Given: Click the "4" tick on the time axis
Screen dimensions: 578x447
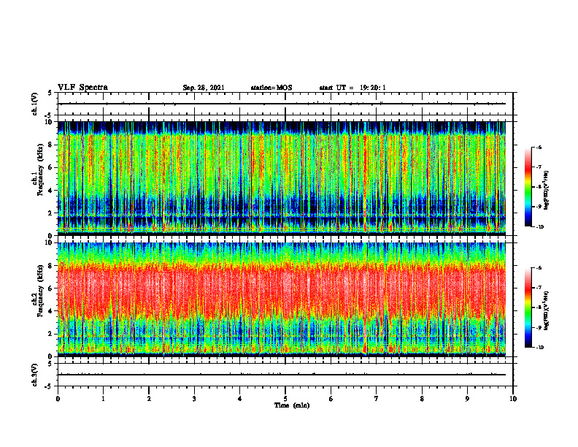Looking at the screenshot, I should click(240, 399).
